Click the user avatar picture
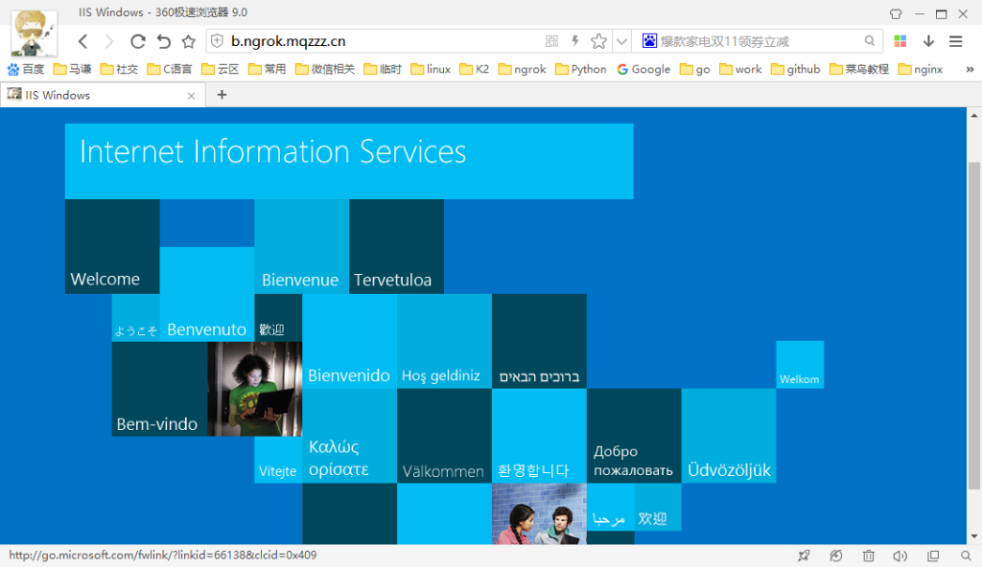Image resolution: width=982 pixels, height=567 pixels. click(34, 34)
